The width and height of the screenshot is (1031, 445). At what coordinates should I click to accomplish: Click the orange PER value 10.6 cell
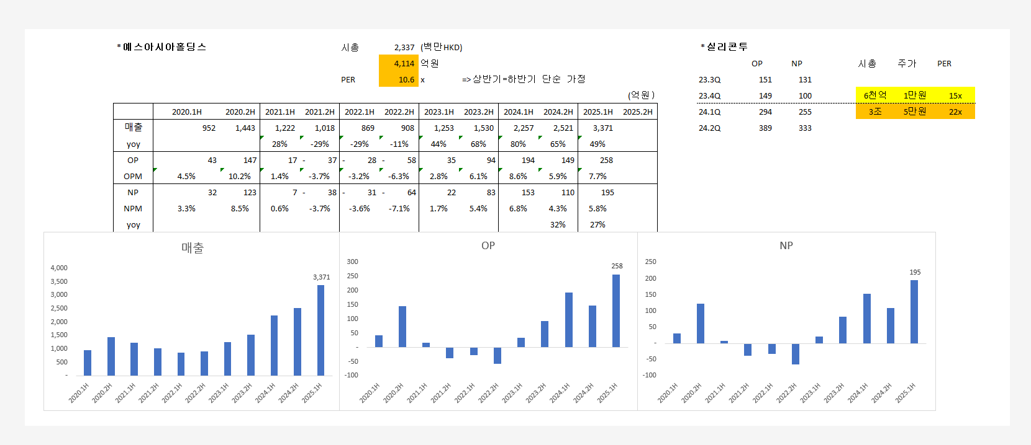pyautogui.click(x=399, y=79)
